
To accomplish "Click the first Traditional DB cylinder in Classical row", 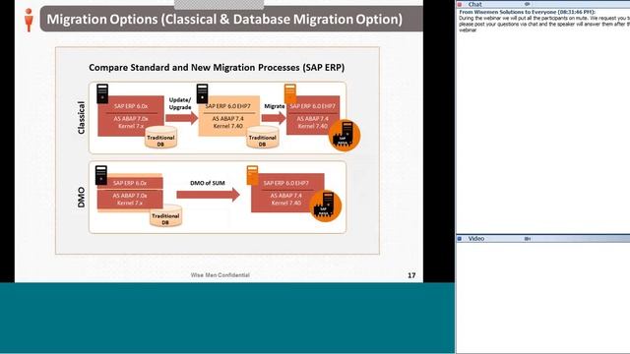I will point(160,138).
